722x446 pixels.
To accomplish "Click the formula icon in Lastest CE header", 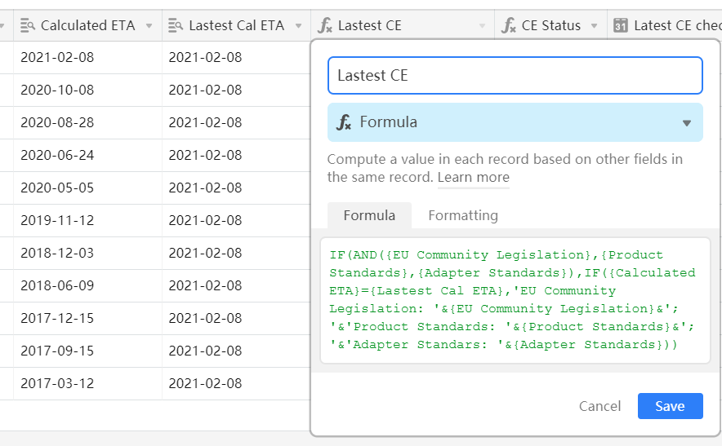I will tap(324, 25).
